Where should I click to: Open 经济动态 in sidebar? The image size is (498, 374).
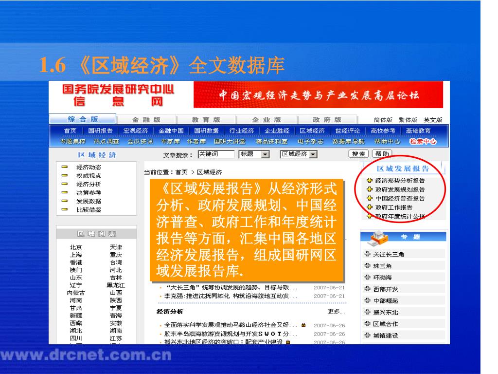[89, 168]
